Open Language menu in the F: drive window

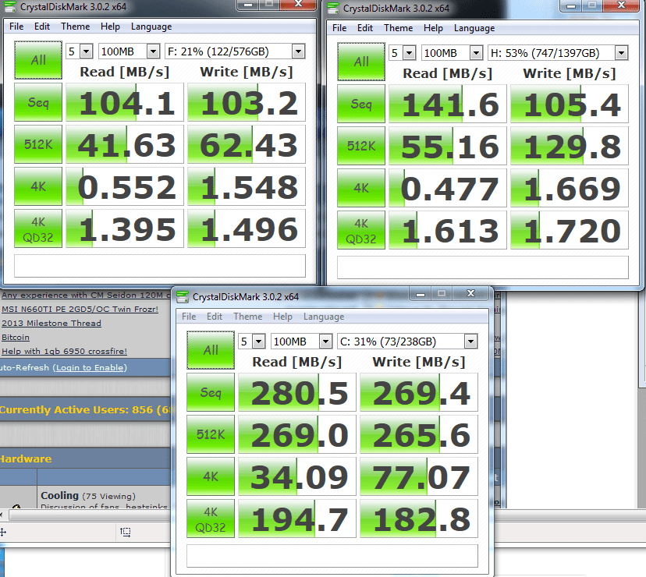[x=151, y=27]
